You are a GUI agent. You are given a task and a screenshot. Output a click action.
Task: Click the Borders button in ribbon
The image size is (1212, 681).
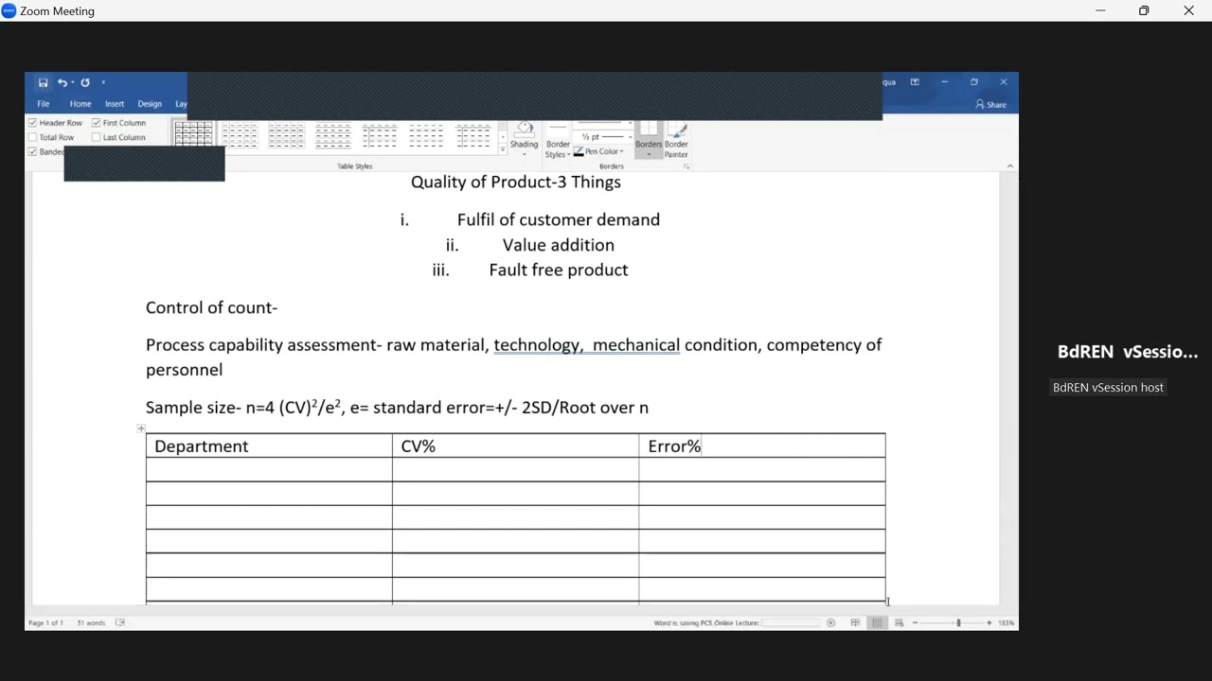(649, 140)
